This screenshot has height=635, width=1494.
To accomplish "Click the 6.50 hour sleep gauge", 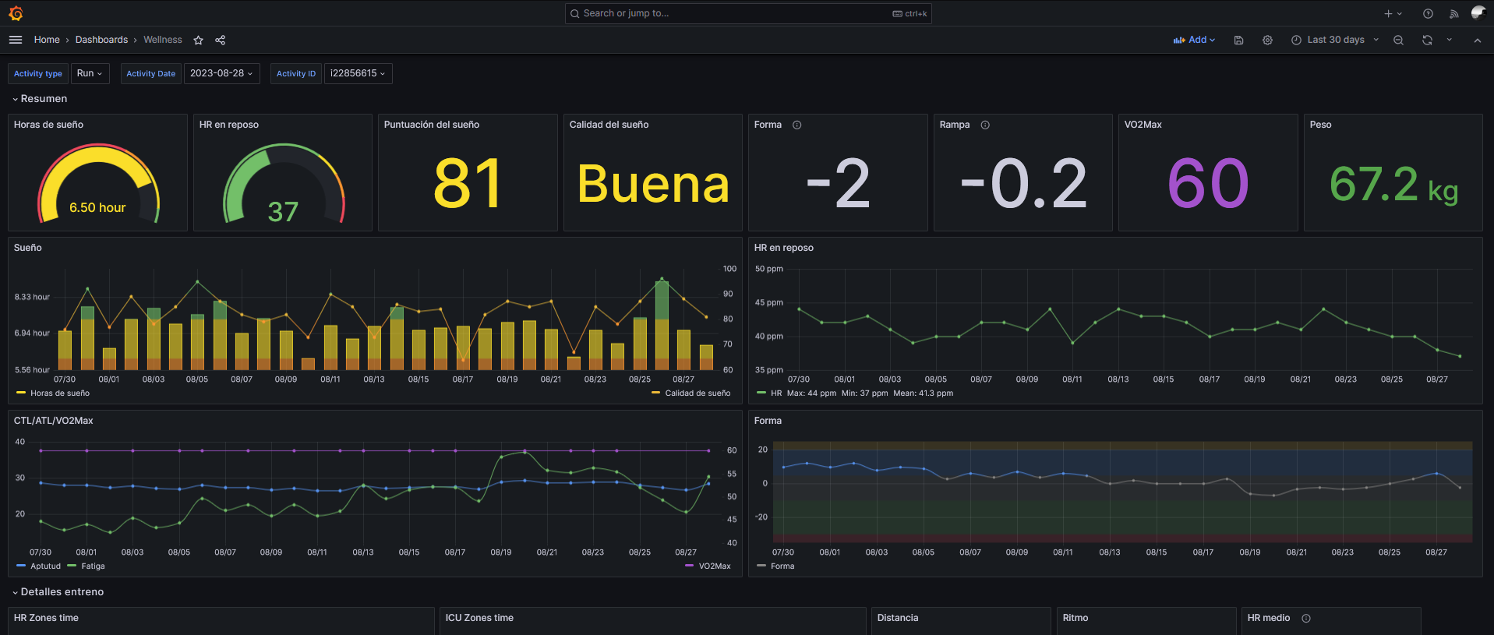I will 98,184.
